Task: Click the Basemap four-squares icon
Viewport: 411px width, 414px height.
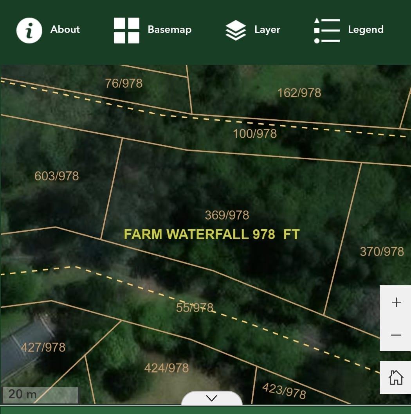Action: (126, 30)
